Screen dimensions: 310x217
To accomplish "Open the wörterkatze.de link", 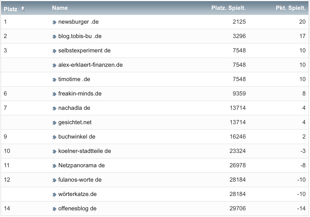I will (x=78, y=194).
